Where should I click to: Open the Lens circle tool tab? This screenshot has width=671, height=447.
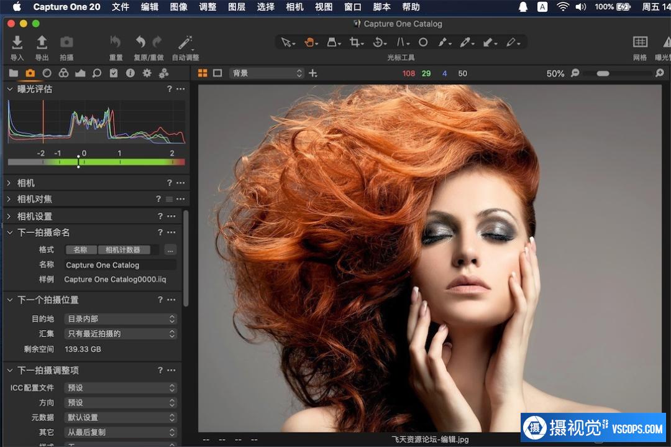(x=47, y=73)
